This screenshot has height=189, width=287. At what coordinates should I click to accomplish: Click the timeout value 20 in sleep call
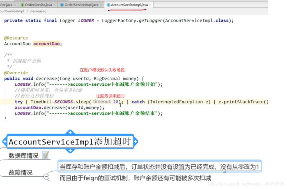coord(116,102)
